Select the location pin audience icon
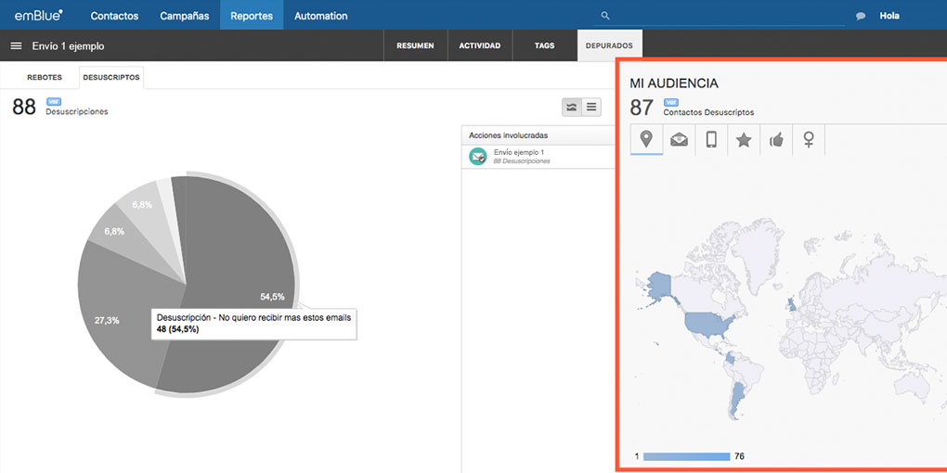 point(646,139)
